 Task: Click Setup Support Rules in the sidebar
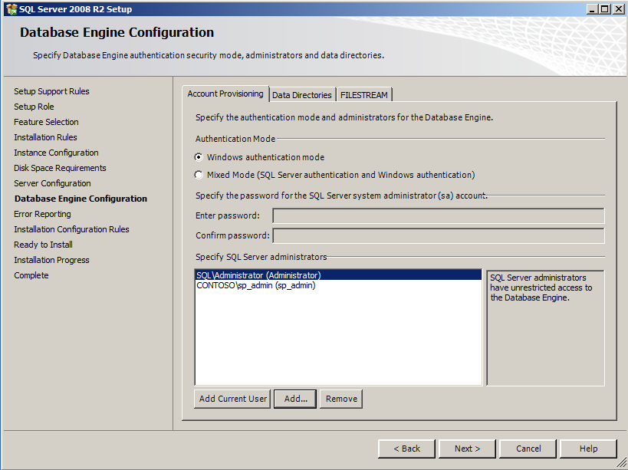coord(51,91)
